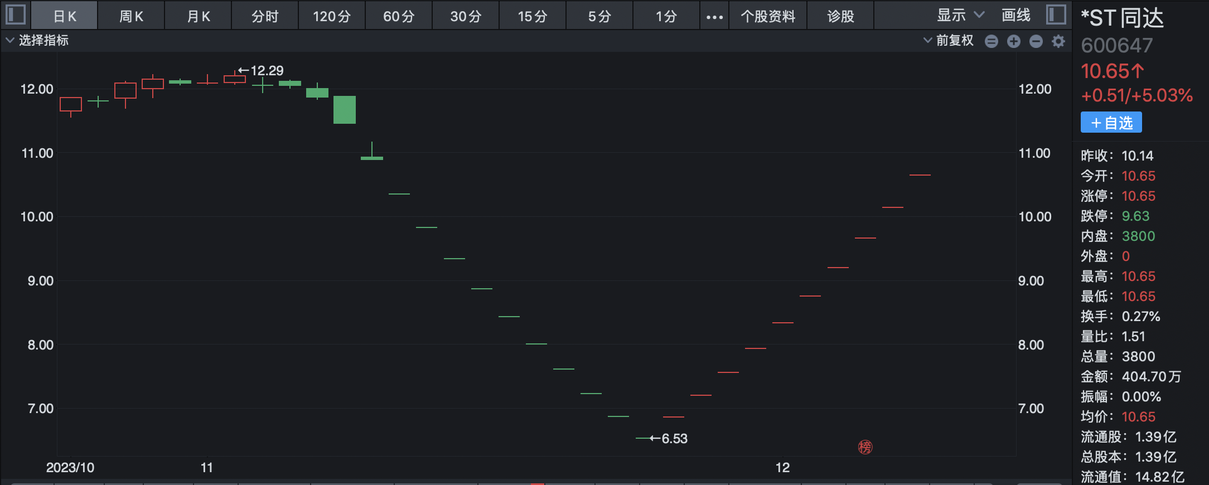Click the 6.53 low price marker

(x=669, y=439)
